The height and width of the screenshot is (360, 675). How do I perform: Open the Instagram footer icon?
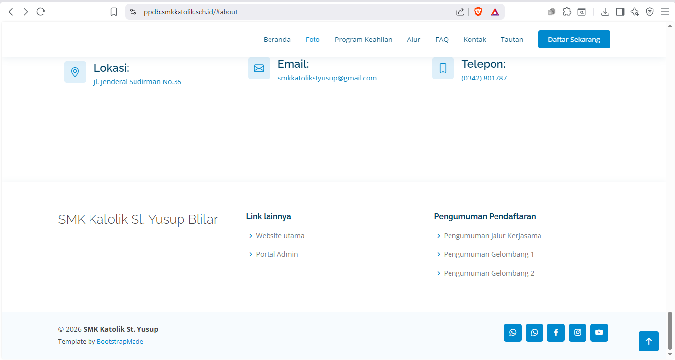pyautogui.click(x=578, y=333)
